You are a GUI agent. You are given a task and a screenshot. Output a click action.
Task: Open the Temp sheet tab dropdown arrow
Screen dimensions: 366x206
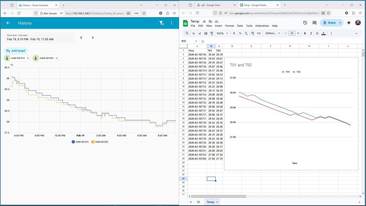pos(217,202)
